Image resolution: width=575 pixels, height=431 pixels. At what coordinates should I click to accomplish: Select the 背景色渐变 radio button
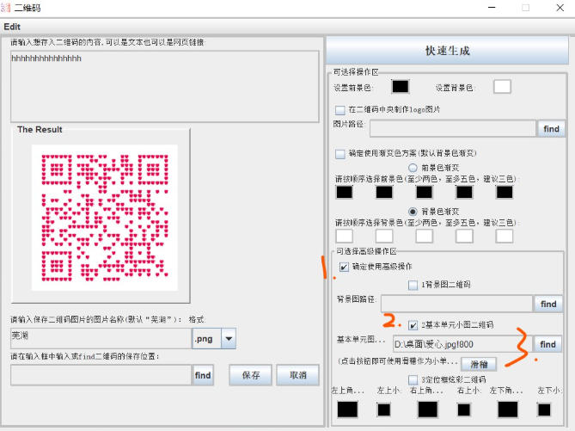point(413,212)
